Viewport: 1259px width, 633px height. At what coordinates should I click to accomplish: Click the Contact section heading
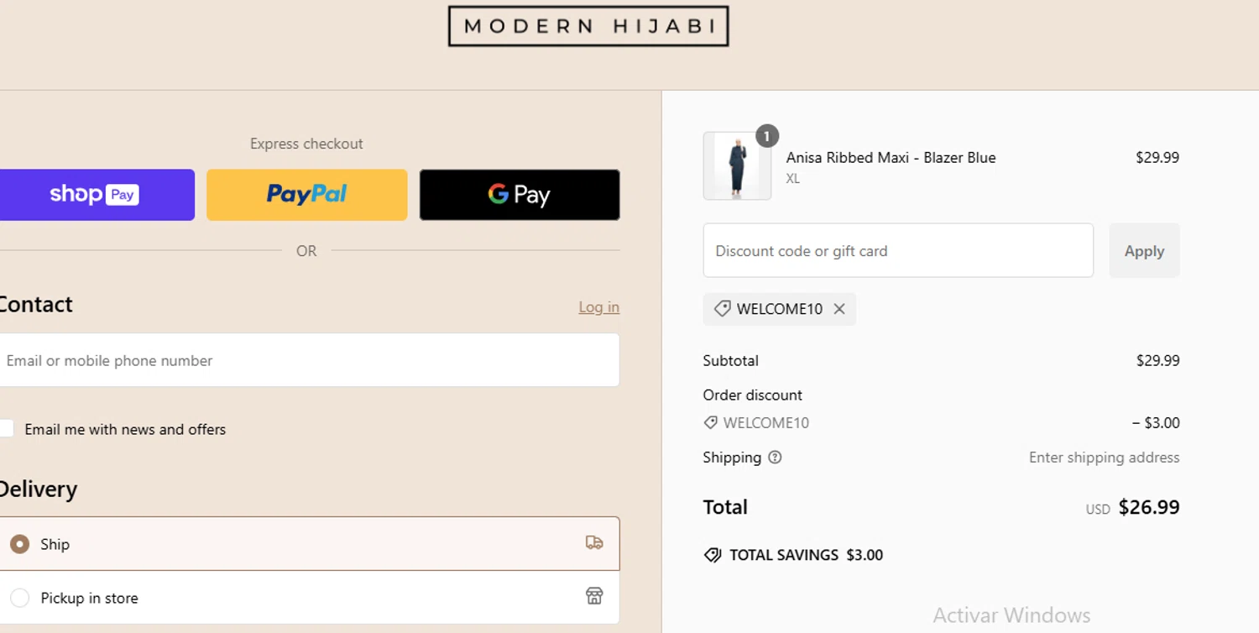36,304
